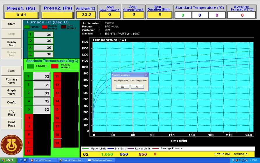Switch to Graph View
The image size is (260, 163).
pos(11,92)
